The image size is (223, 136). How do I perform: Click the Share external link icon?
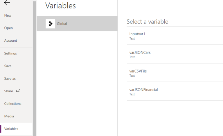18,91
